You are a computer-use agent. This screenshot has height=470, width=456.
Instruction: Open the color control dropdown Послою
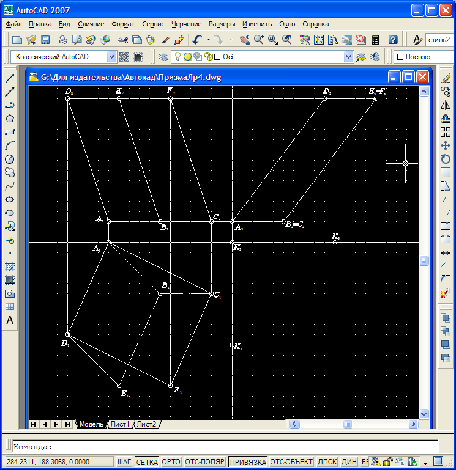click(x=424, y=57)
